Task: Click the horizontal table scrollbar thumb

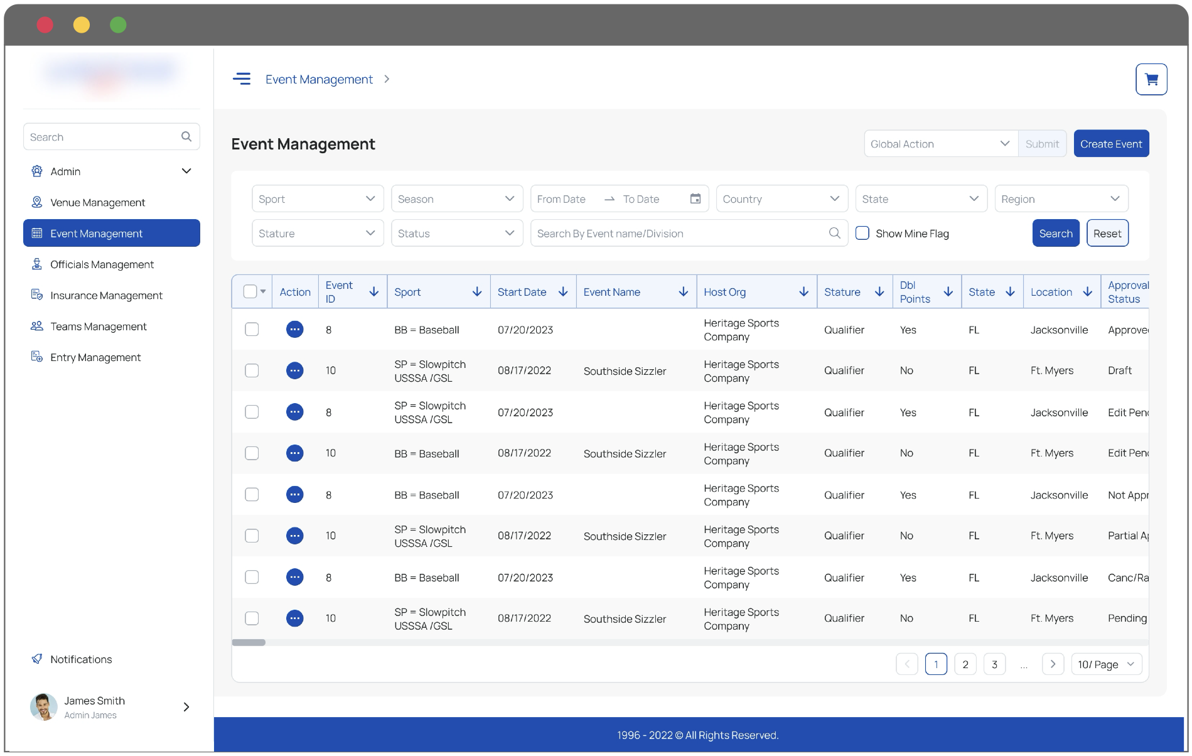Action: (x=249, y=642)
